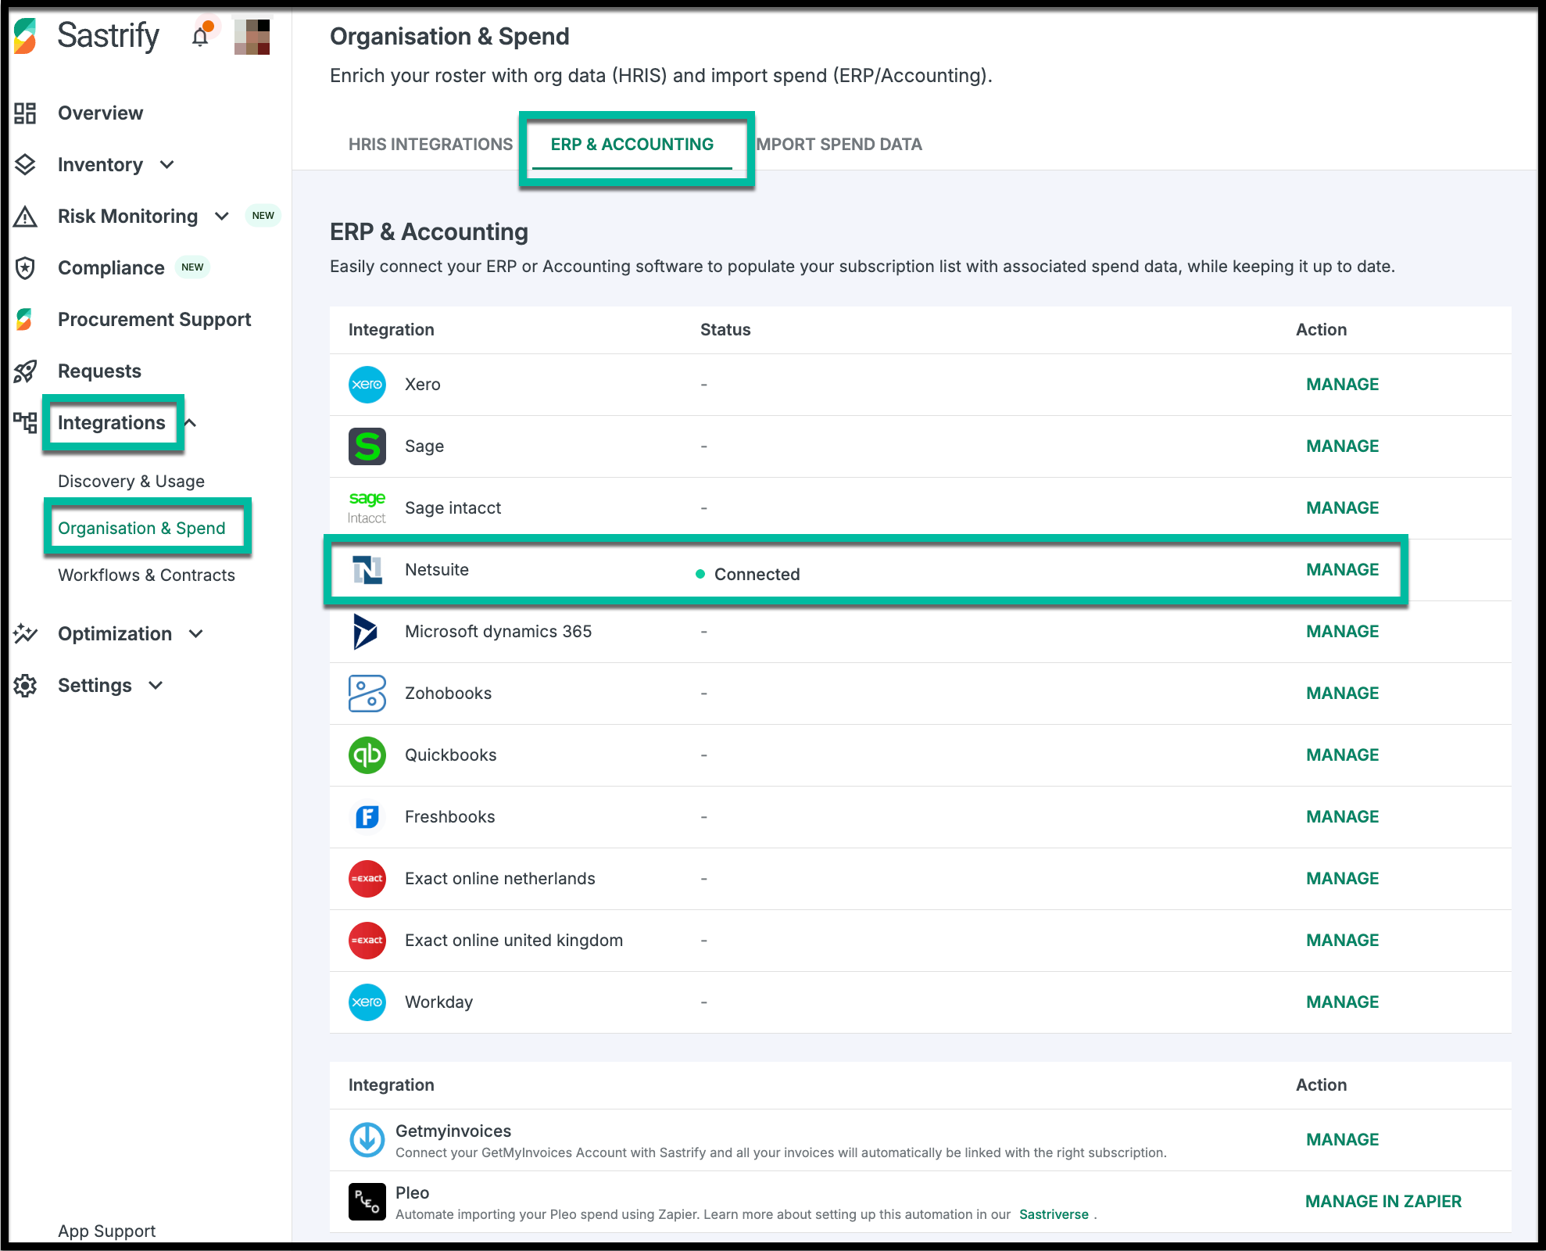Switch to HRIS Integrations tab
Image resolution: width=1546 pixels, height=1251 pixels.
point(431,145)
